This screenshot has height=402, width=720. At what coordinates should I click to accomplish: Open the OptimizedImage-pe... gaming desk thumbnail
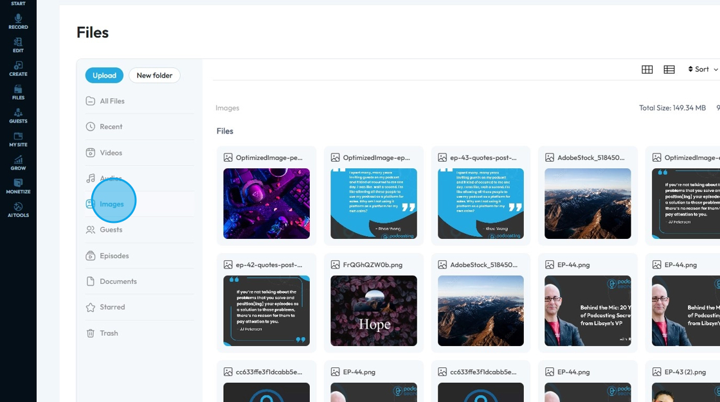[266, 204]
